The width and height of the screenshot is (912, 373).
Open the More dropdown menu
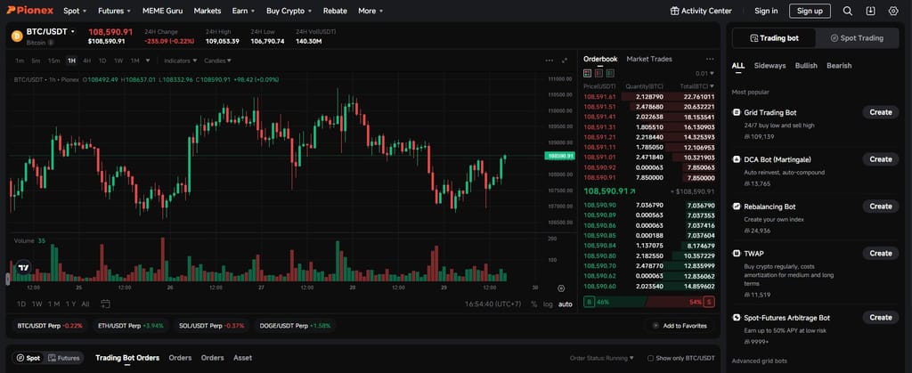pyautogui.click(x=370, y=11)
